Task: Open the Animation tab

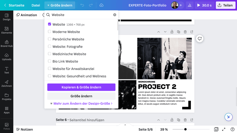Action: [27, 15]
